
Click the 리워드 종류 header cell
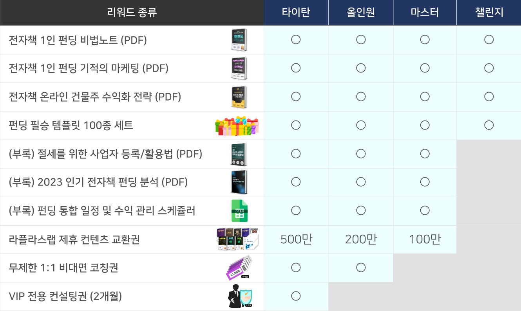pyautogui.click(x=132, y=13)
